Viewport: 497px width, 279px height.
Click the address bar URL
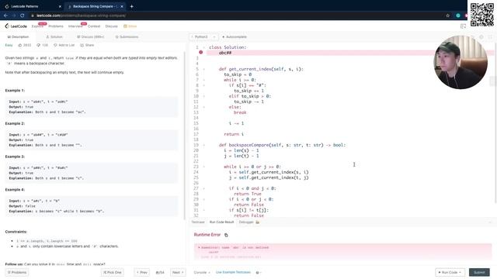(x=81, y=15)
